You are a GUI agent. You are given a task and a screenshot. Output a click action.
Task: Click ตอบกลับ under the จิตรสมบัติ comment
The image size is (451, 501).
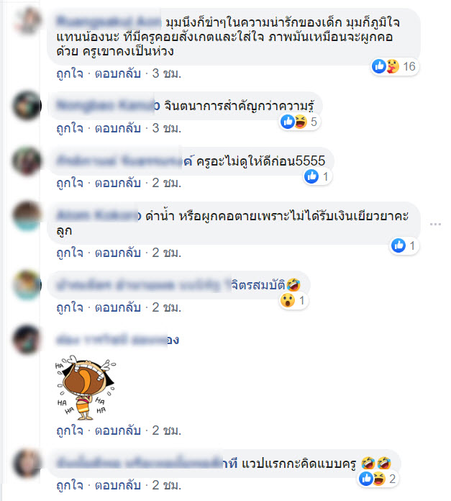click(118, 307)
